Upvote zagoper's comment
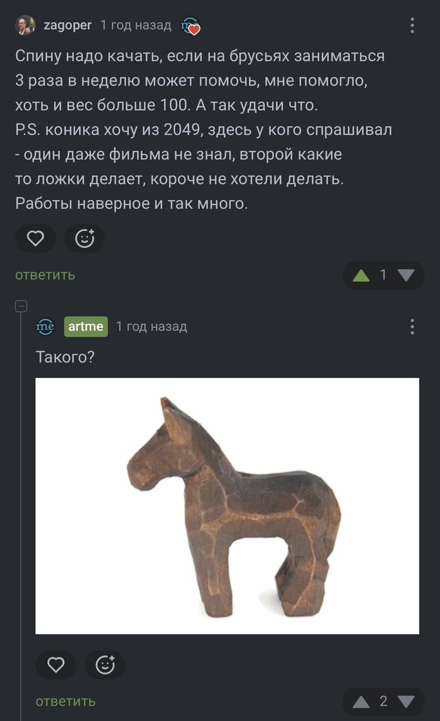Viewport: 440px width, 721px height. pos(361,276)
